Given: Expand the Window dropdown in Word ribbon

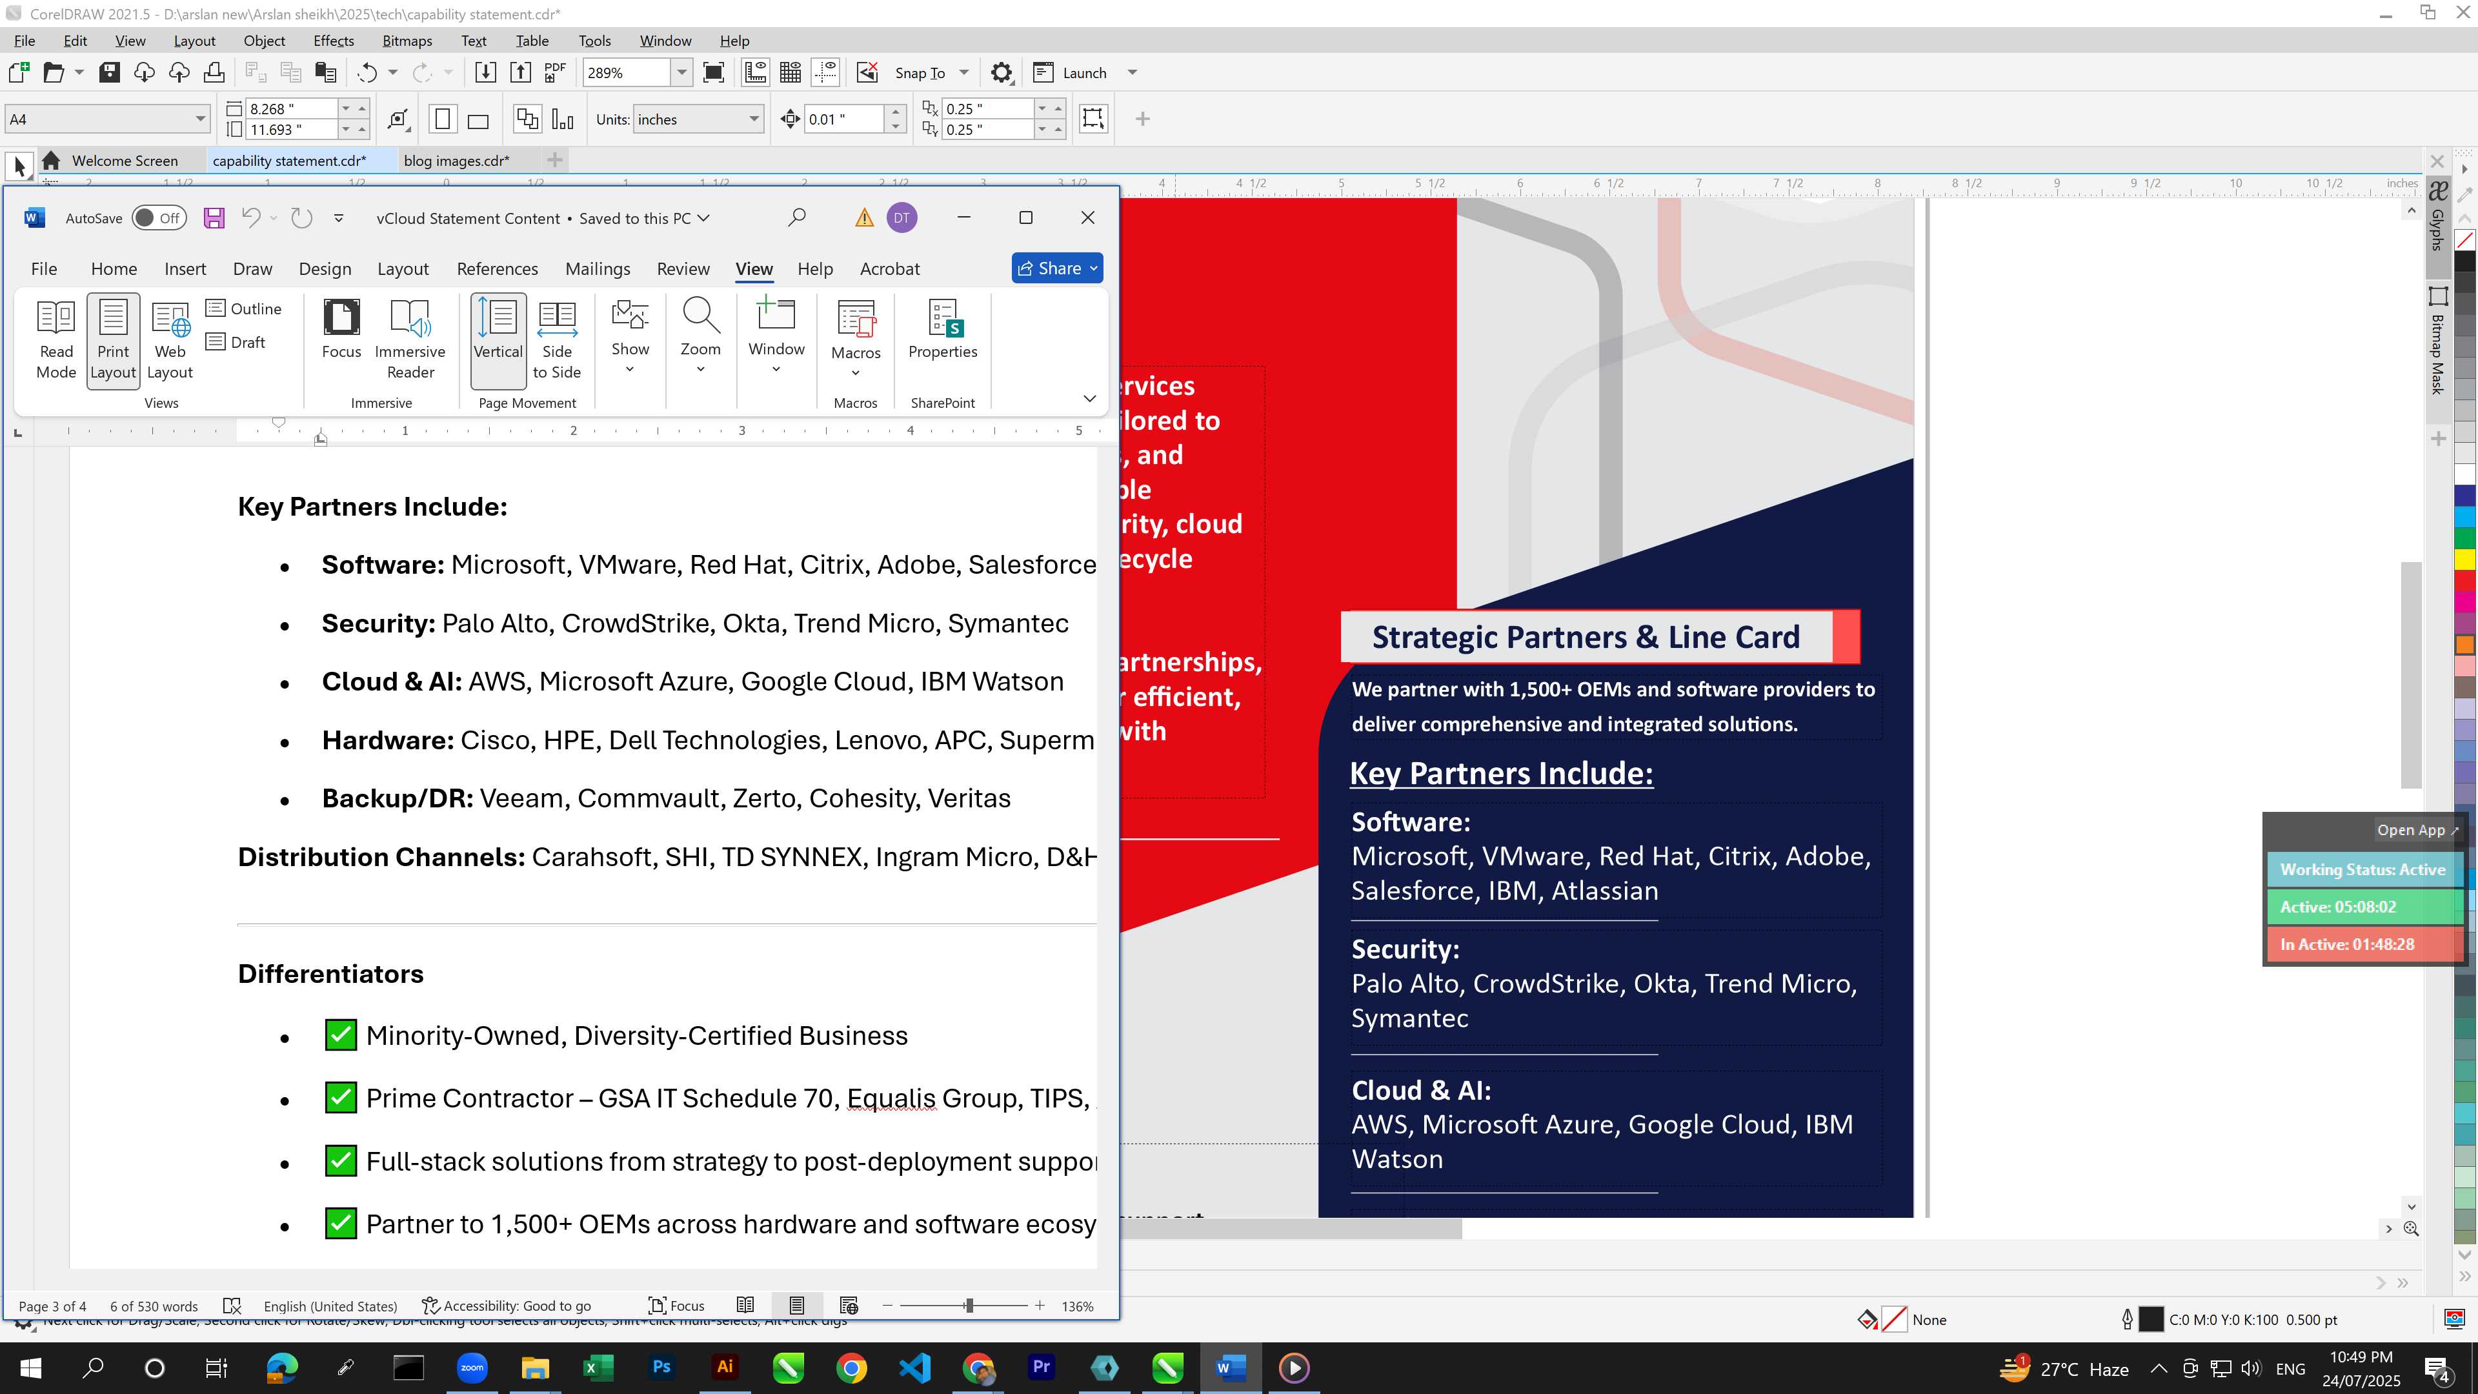Looking at the screenshot, I should pos(776,369).
